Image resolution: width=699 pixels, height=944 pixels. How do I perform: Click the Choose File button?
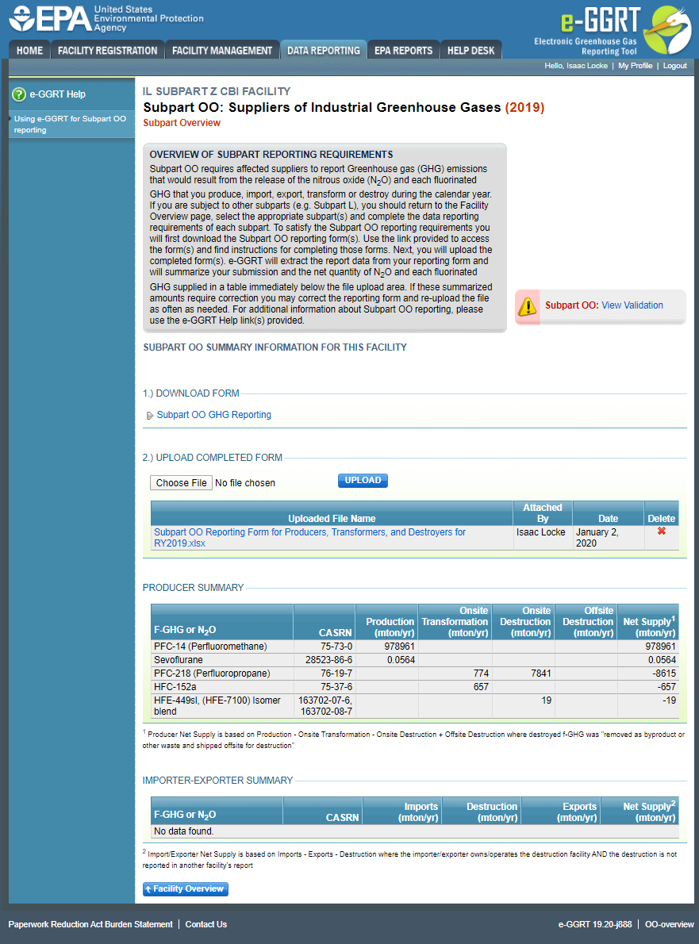click(x=181, y=483)
